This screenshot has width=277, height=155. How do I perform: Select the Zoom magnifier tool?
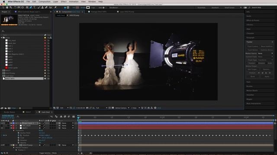coord(11,8)
